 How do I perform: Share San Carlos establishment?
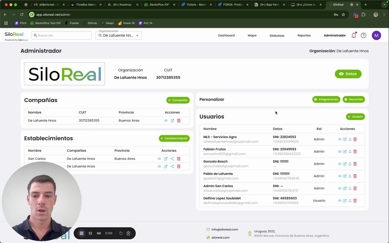[x=172, y=159]
